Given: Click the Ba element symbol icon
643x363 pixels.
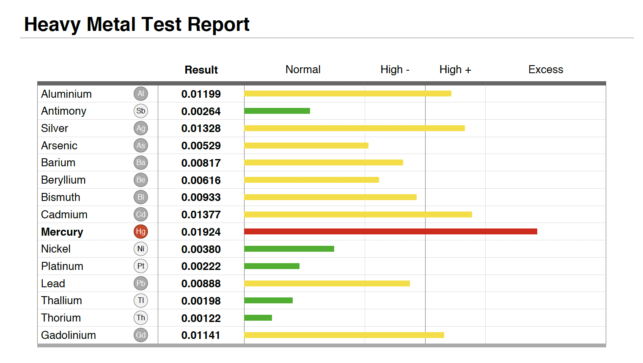Looking at the screenshot, I should (141, 162).
